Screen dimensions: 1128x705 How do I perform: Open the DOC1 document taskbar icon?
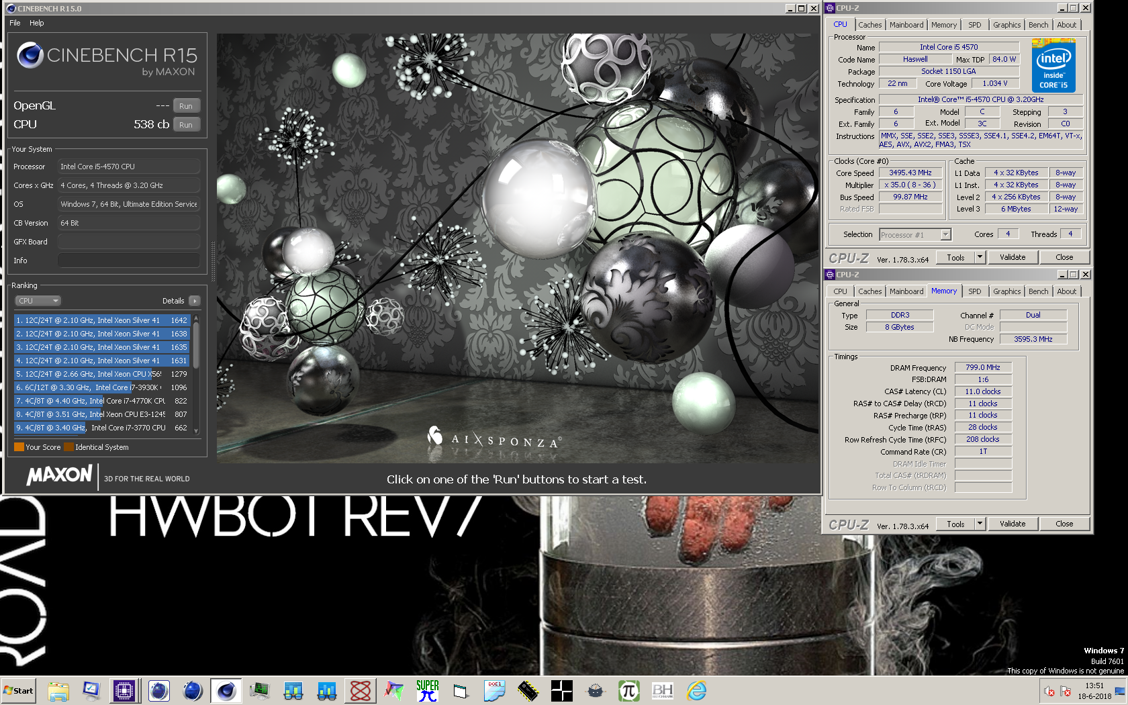[495, 690]
